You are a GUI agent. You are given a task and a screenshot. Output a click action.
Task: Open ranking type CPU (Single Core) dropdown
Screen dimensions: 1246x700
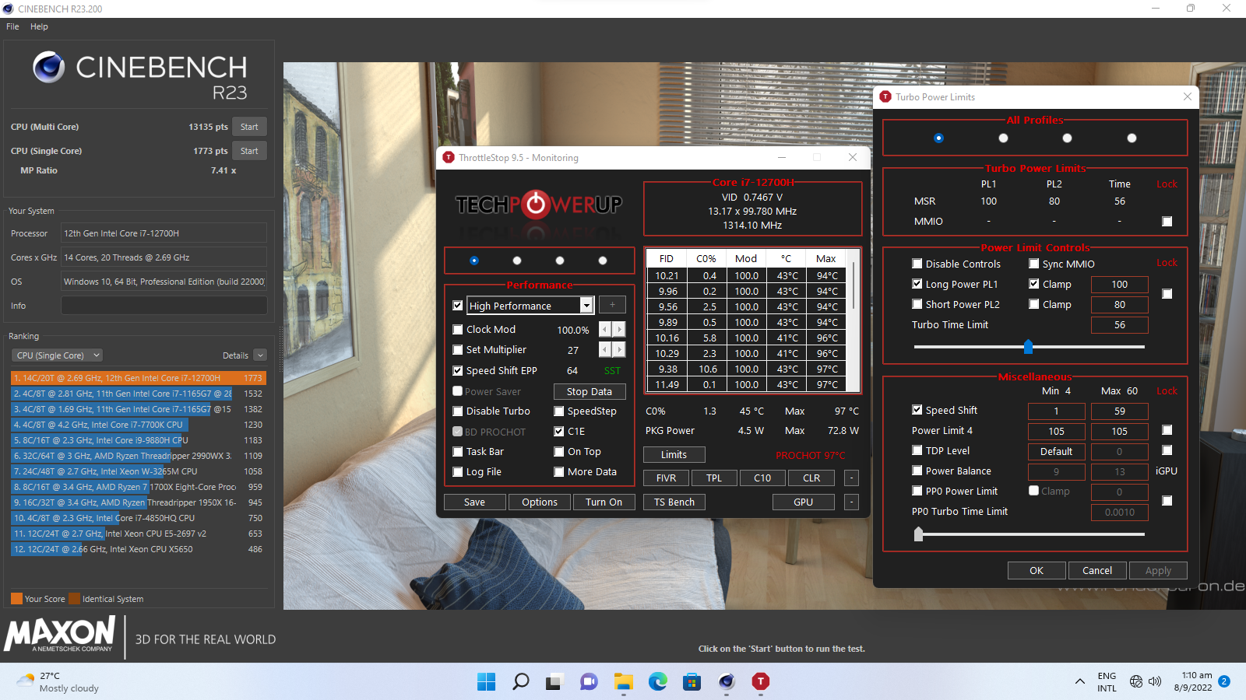[58, 355]
